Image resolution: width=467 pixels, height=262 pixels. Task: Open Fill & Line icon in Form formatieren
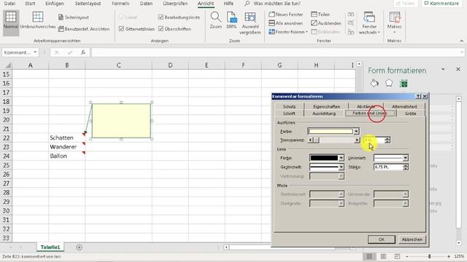click(x=374, y=84)
